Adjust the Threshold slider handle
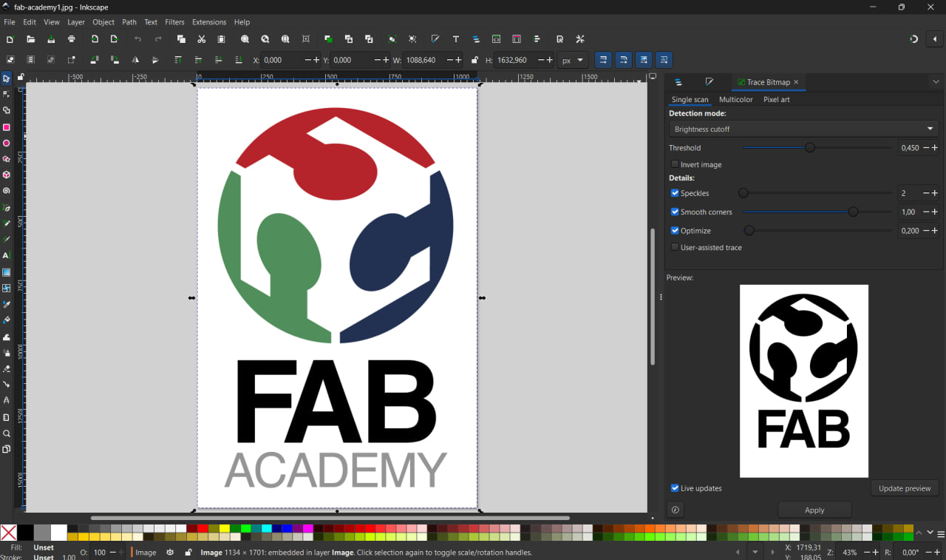The height and width of the screenshot is (560, 946). point(809,148)
